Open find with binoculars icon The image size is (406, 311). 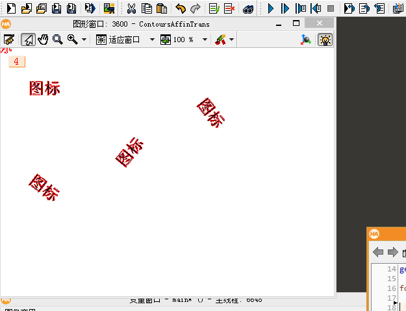[x=248, y=9]
